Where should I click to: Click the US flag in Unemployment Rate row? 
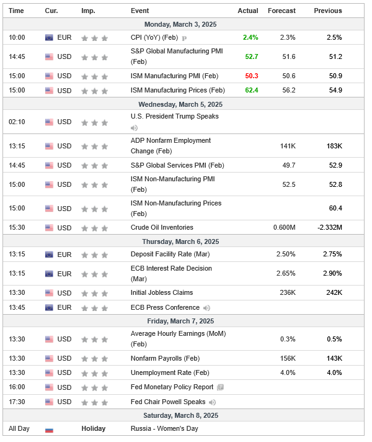(x=49, y=373)
